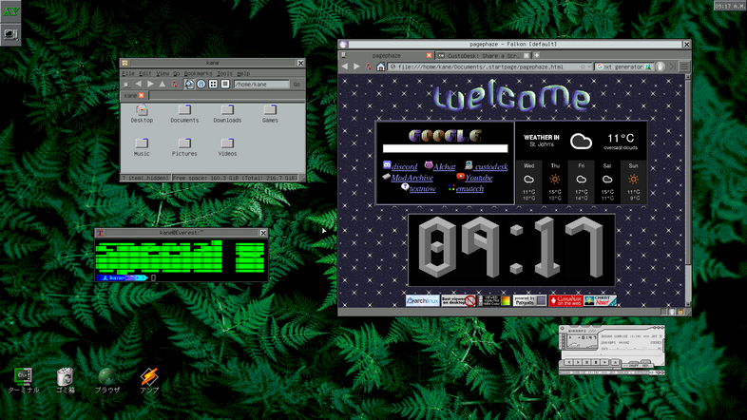
Task: Click the archlinux badge at page bottom
Action: tap(423, 300)
